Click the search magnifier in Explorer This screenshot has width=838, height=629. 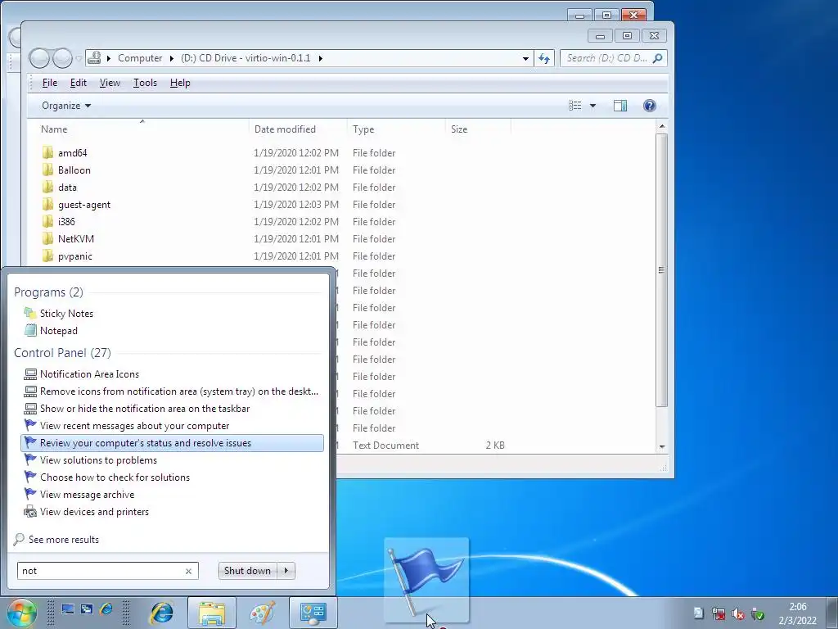658,58
